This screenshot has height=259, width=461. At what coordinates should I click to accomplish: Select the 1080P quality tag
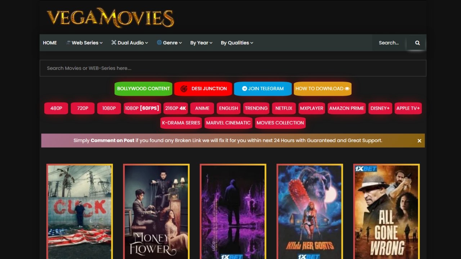109,108
